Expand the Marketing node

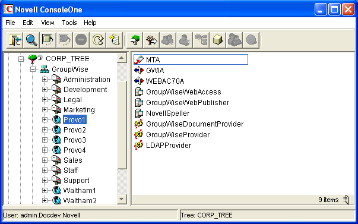point(45,109)
